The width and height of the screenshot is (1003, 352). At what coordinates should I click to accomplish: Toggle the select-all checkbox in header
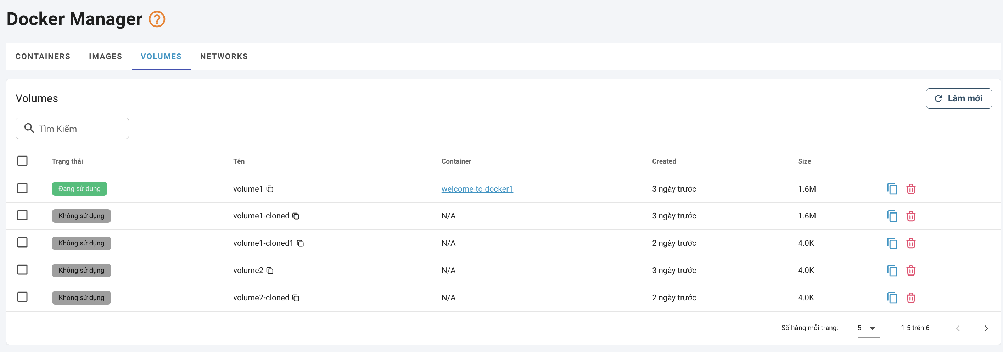click(x=23, y=161)
